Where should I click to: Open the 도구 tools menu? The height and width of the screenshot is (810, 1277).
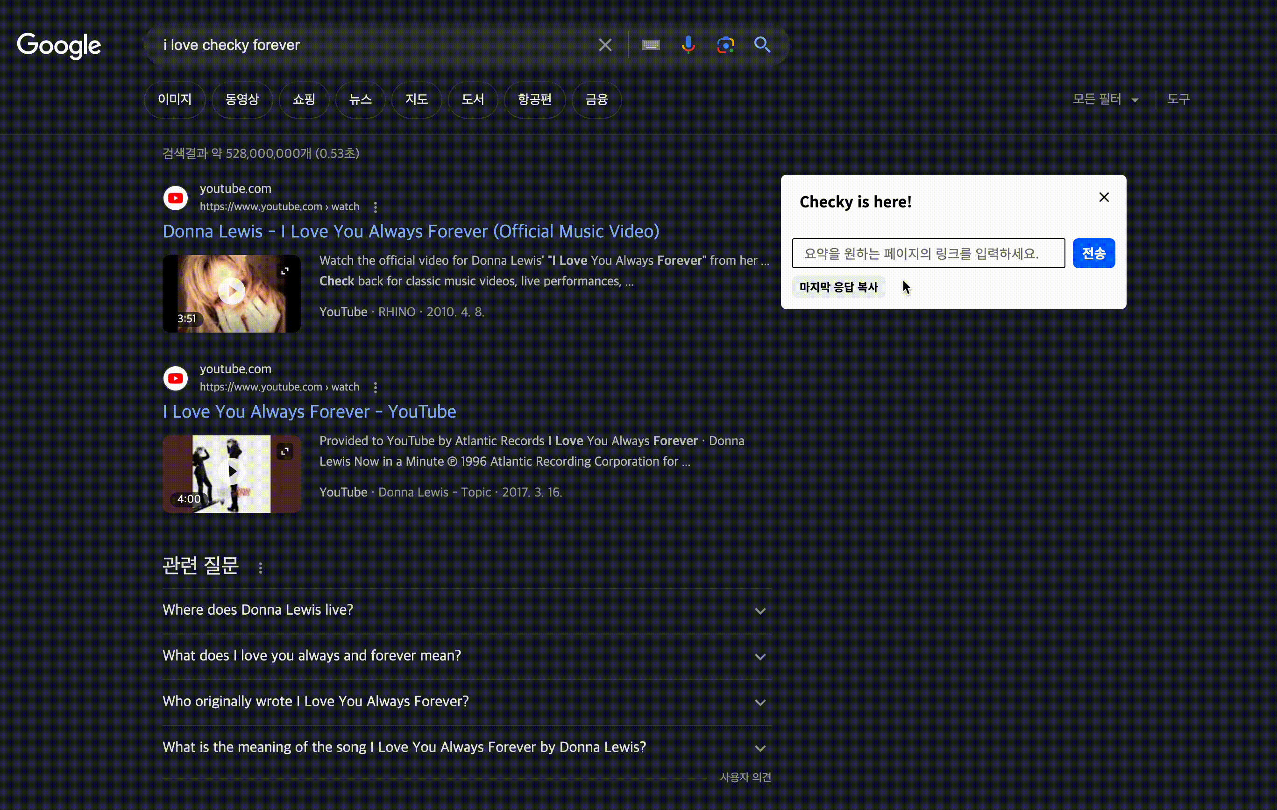click(x=1178, y=99)
